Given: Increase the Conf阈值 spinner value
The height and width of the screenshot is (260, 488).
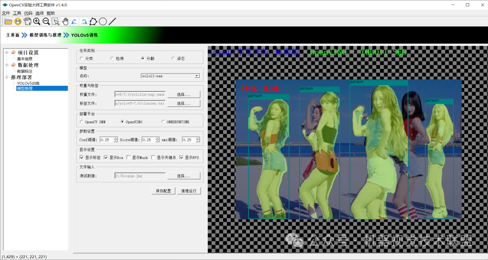Looking at the screenshot, I should [116, 139].
